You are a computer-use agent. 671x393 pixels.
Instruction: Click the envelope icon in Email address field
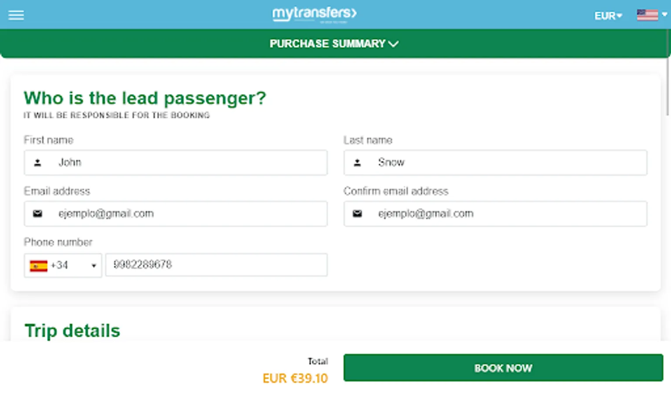point(38,214)
